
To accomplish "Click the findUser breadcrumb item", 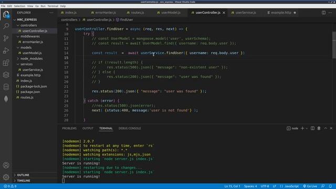I will coord(127,20).
